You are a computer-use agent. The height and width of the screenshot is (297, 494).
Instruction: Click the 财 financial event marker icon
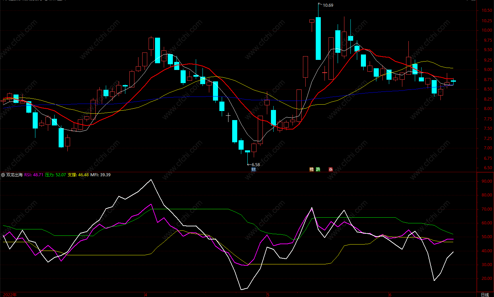click(x=253, y=170)
